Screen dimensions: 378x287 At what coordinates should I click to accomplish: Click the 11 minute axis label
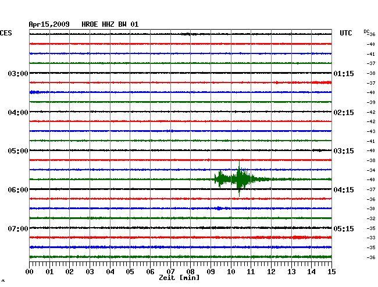[251, 272]
